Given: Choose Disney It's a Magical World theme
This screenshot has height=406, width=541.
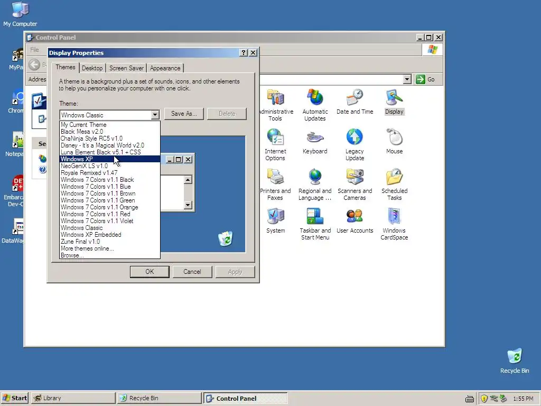Looking at the screenshot, I should 110,145.
